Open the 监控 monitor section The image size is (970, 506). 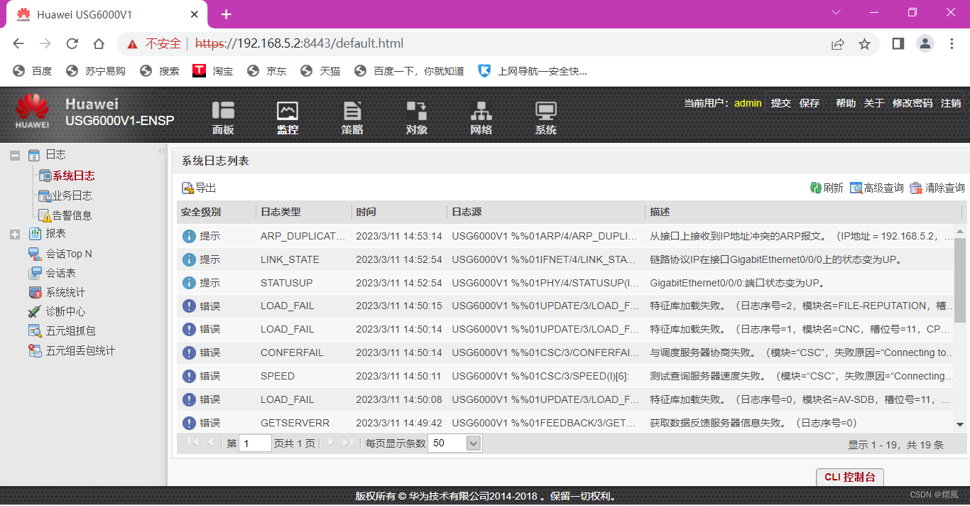(x=288, y=117)
